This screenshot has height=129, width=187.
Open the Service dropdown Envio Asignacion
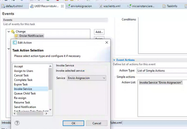click(87, 78)
